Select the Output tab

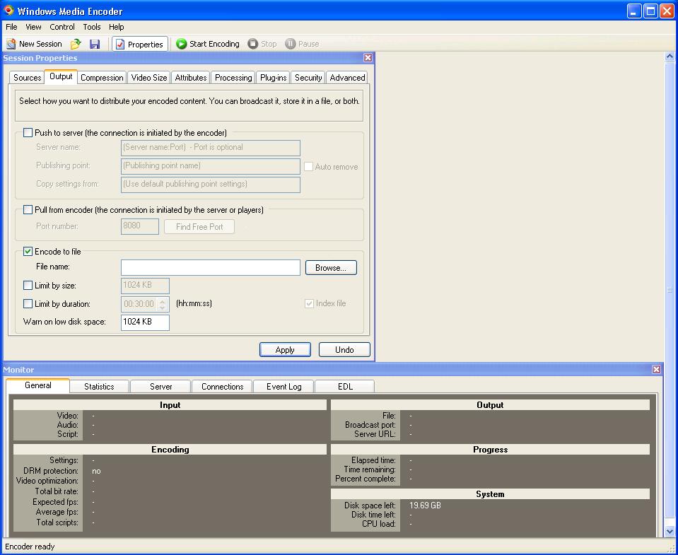(x=61, y=76)
